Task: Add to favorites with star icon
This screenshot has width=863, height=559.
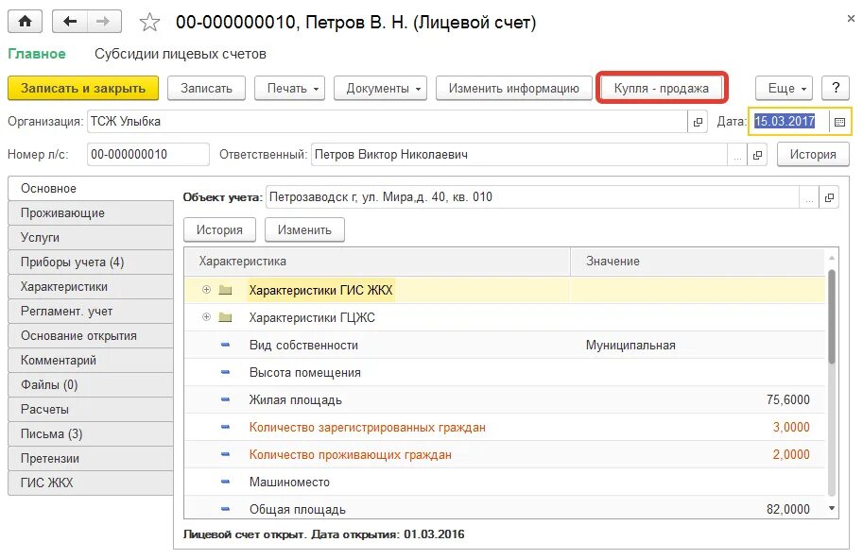Action: [x=149, y=23]
